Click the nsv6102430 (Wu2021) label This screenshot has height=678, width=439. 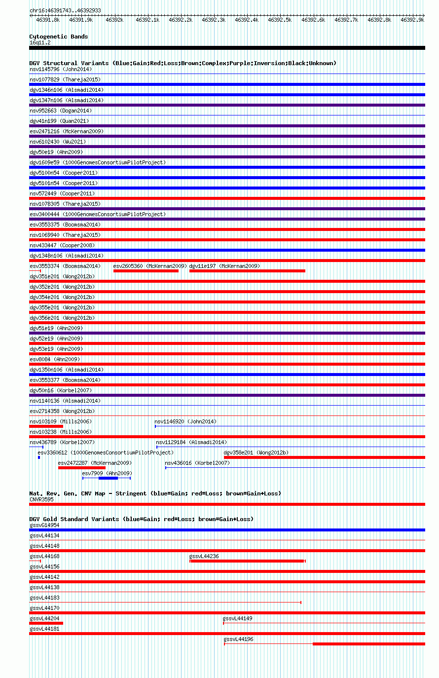[58, 142]
